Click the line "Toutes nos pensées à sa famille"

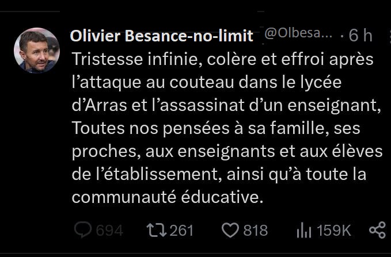216,128
